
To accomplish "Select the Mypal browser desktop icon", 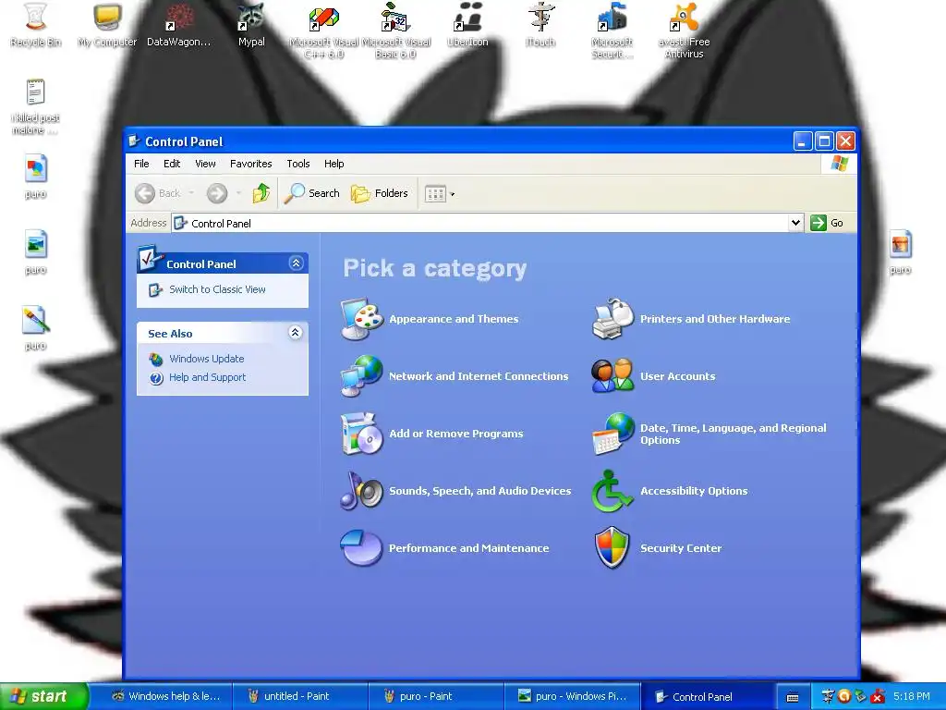I will (x=251, y=26).
